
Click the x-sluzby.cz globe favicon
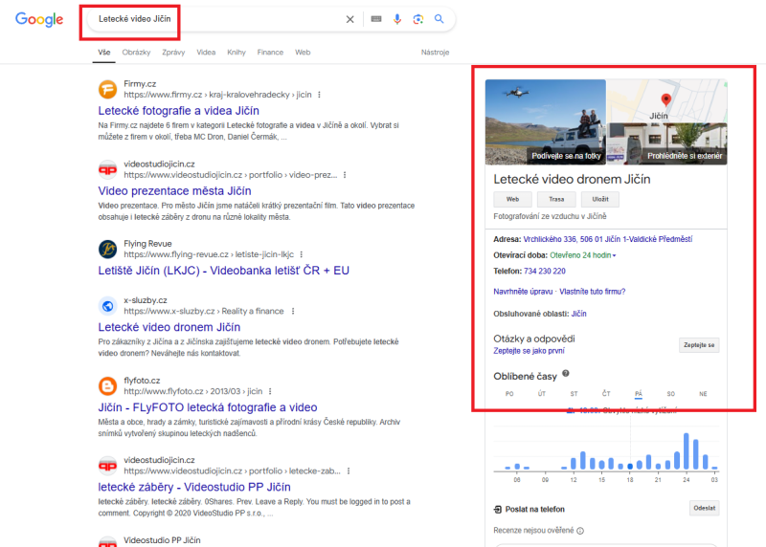[x=107, y=306]
